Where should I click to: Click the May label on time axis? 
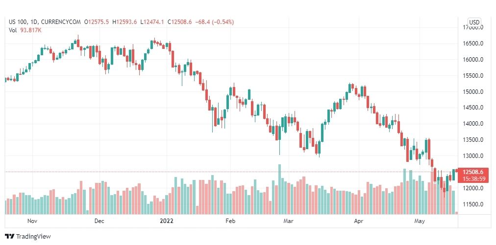[420, 221]
